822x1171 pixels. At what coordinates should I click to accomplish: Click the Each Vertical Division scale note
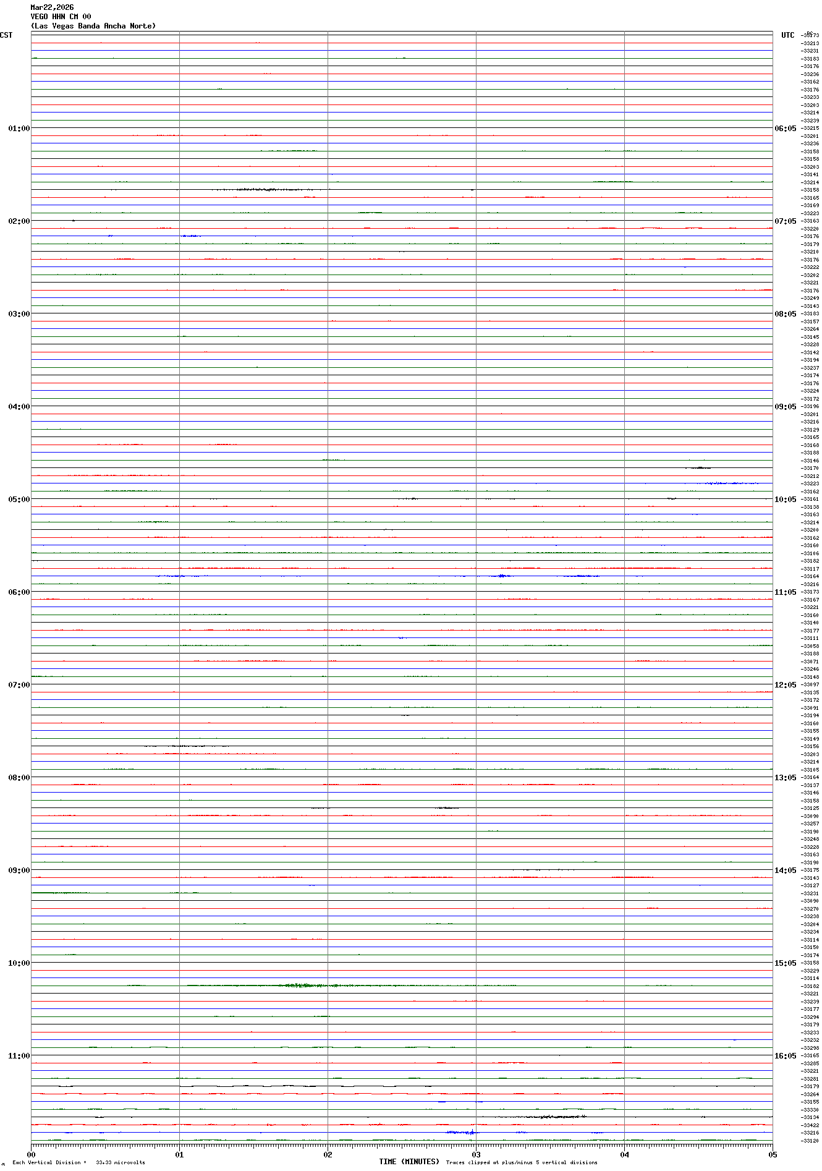[x=78, y=1162]
